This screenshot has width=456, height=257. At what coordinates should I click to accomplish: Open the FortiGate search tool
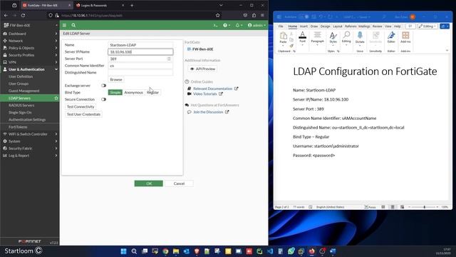coord(73,26)
